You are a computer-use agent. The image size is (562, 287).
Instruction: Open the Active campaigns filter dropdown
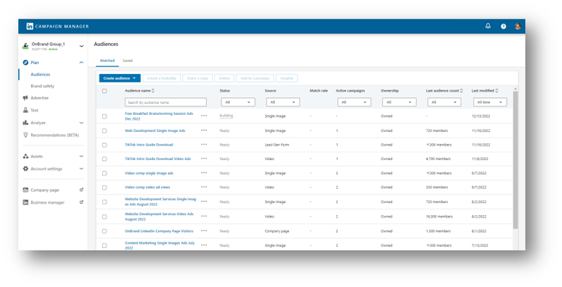[x=354, y=102]
